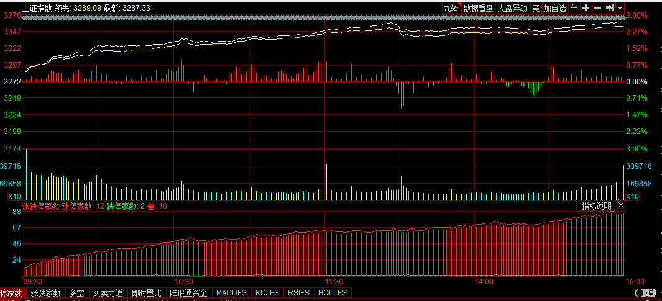This screenshot has width=662, height=301.
Task: Switch to the 陆股通资金 tab
Action: [x=189, y=293]
